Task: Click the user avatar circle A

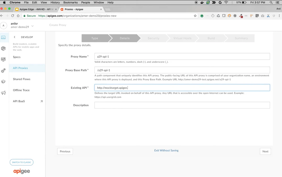Action: point(3,25)
